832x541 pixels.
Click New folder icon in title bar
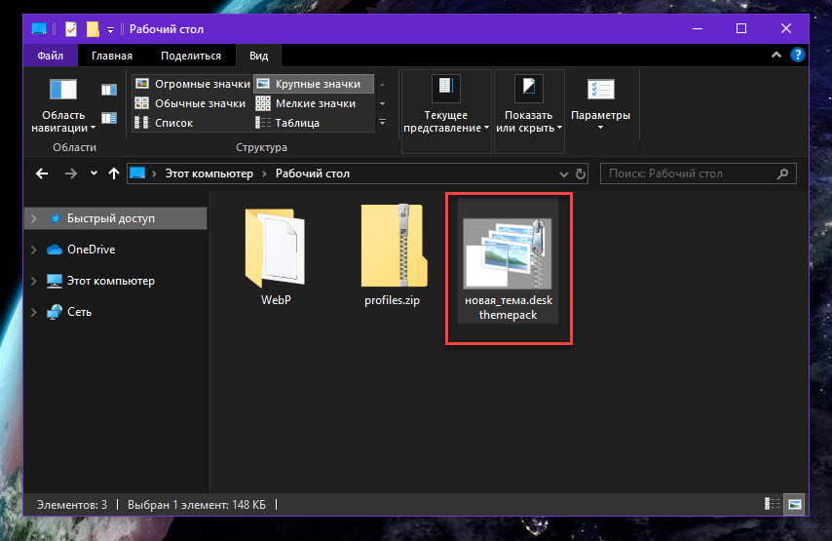[x=93, y=28]
